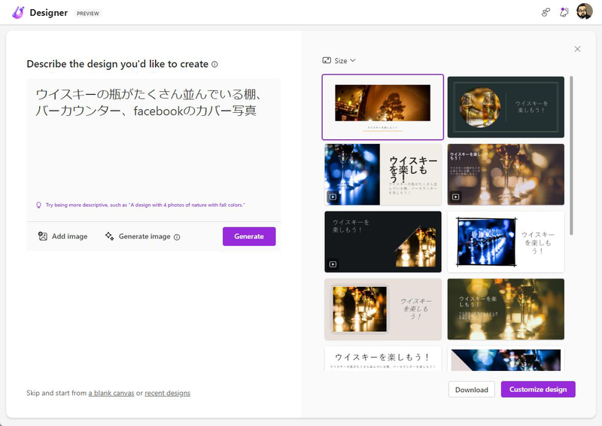Click the Generate image sparkle icon
This screenshot has height=426, width=602.
click(109, 236)
